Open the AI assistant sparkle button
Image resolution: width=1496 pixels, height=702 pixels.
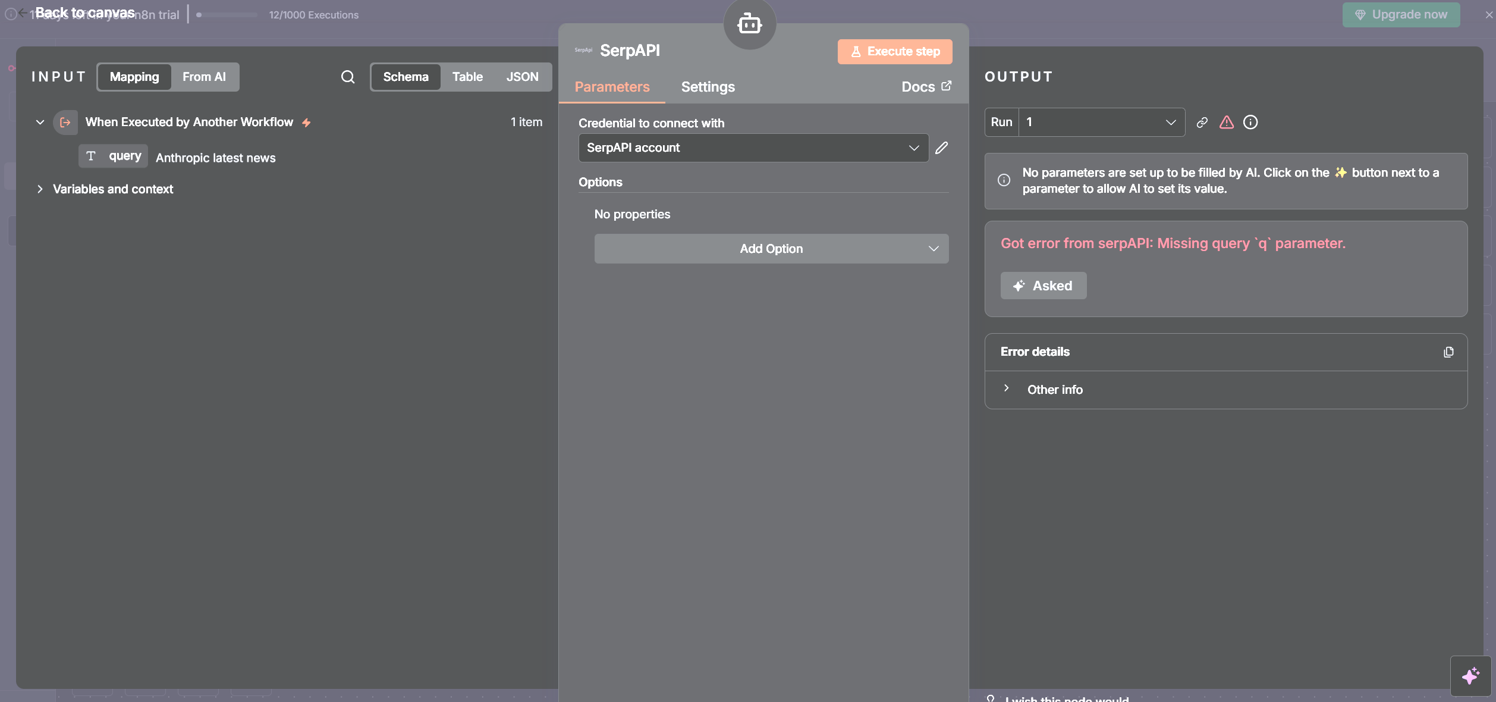tap(1471, 676)
